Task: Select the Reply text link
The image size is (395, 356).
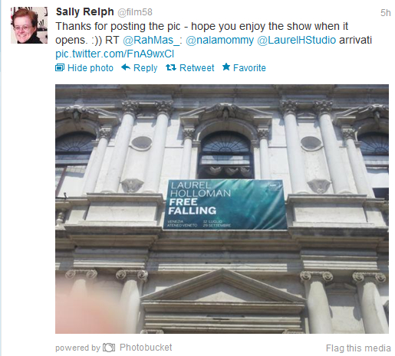Action: coord(145,68)
